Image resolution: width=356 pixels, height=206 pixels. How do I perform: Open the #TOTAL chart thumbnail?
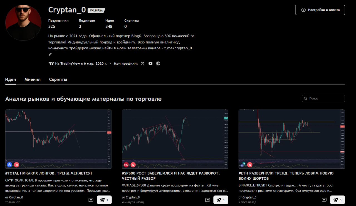pyautogui.click(x=58, y=139)
